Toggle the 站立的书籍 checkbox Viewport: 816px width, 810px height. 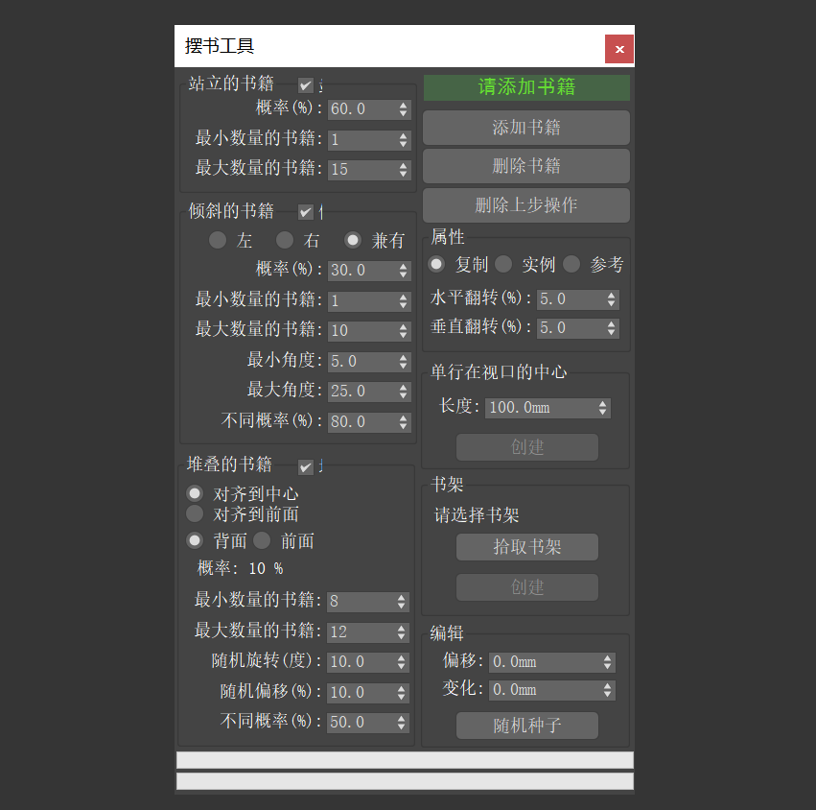306,84
